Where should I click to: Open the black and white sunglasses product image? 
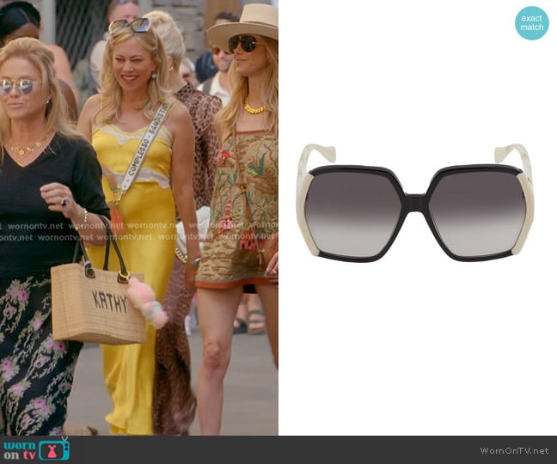click(415, 203)
